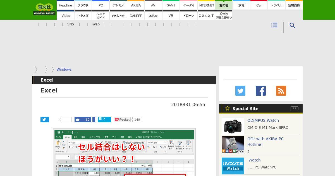Open the ケータイ tab
Screen dimensions: 335x176
tap(189, 5)
